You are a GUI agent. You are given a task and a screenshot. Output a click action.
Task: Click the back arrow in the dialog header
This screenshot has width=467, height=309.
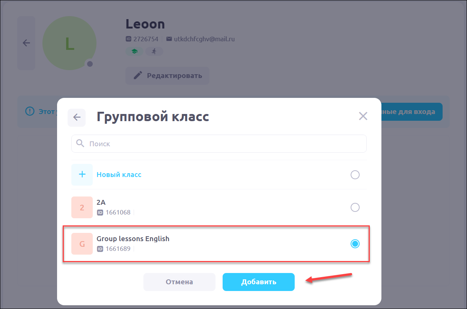[x=77, y=117]
